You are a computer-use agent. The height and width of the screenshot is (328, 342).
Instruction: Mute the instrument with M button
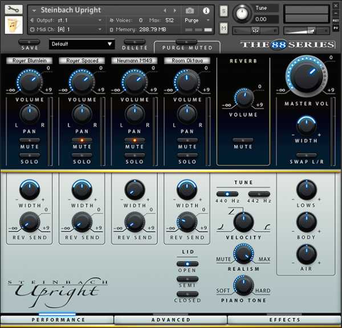pos(223,28)
